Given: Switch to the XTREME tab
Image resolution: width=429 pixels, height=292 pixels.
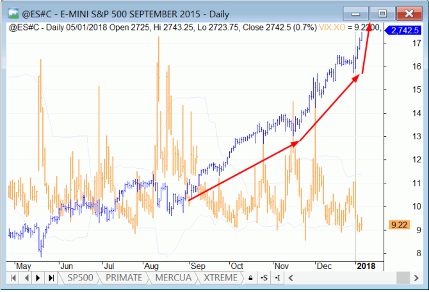Looking at the screenshot, I should pyautogui.click(x=220, y=278).
